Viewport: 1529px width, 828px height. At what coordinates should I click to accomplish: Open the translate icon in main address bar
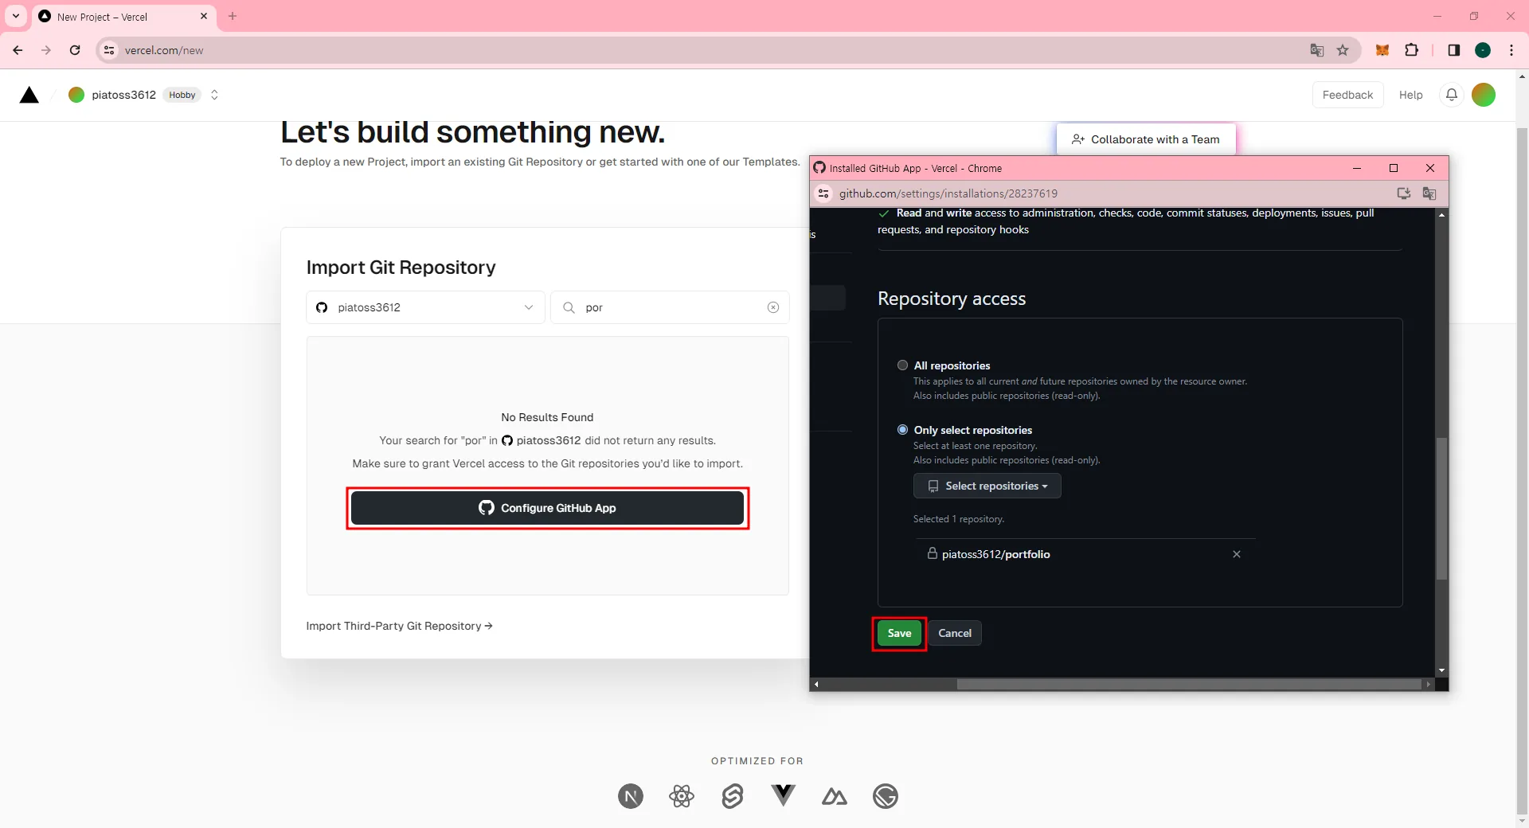(1317, 50)
